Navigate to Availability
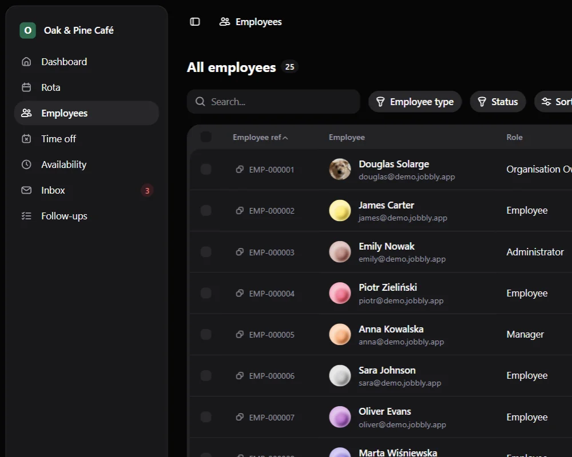Viewport: 572px width, 457px height. coord(86,165)
